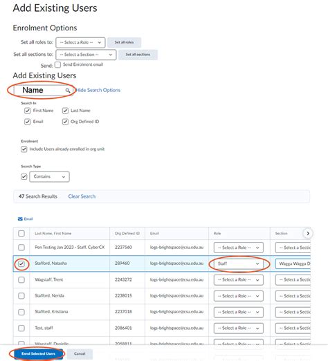Screen dimensions: 328x361
Task: Click the Clear Search link
Action: tap(82, 196)
